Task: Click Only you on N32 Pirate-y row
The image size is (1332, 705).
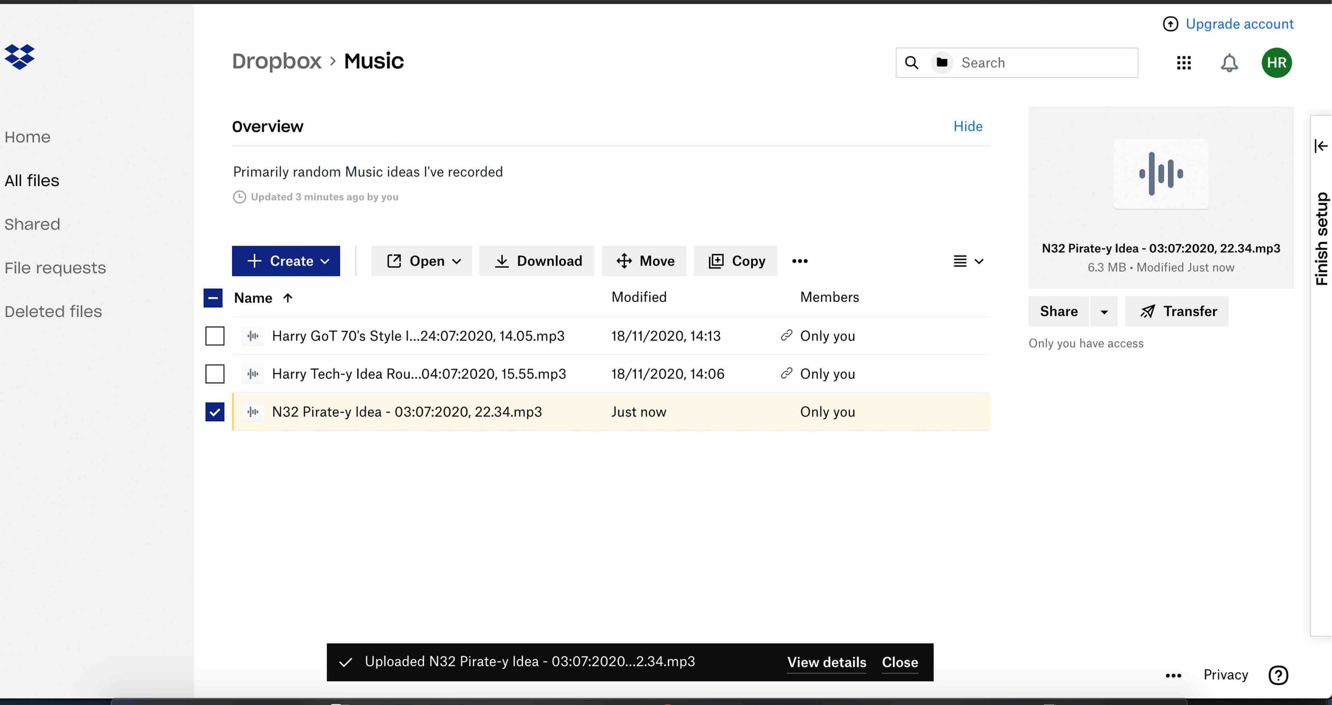Action: point(827,412)
